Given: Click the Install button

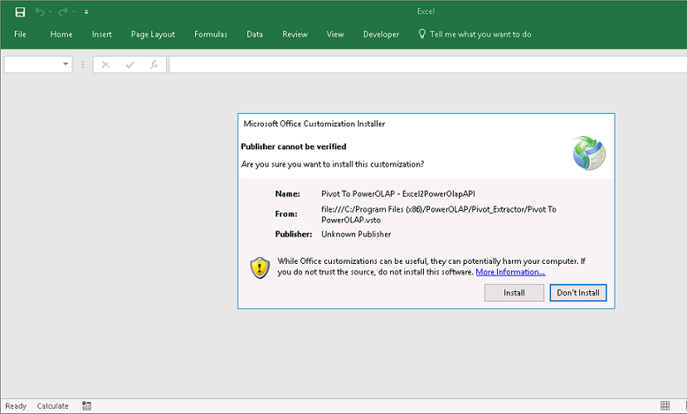Looking at the screenshot, I should (x=514, y=293).
